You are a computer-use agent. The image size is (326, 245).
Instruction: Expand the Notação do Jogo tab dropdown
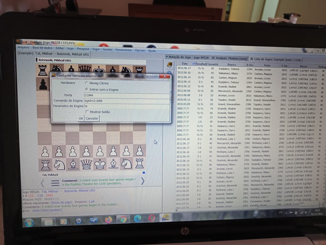(167, 57)
